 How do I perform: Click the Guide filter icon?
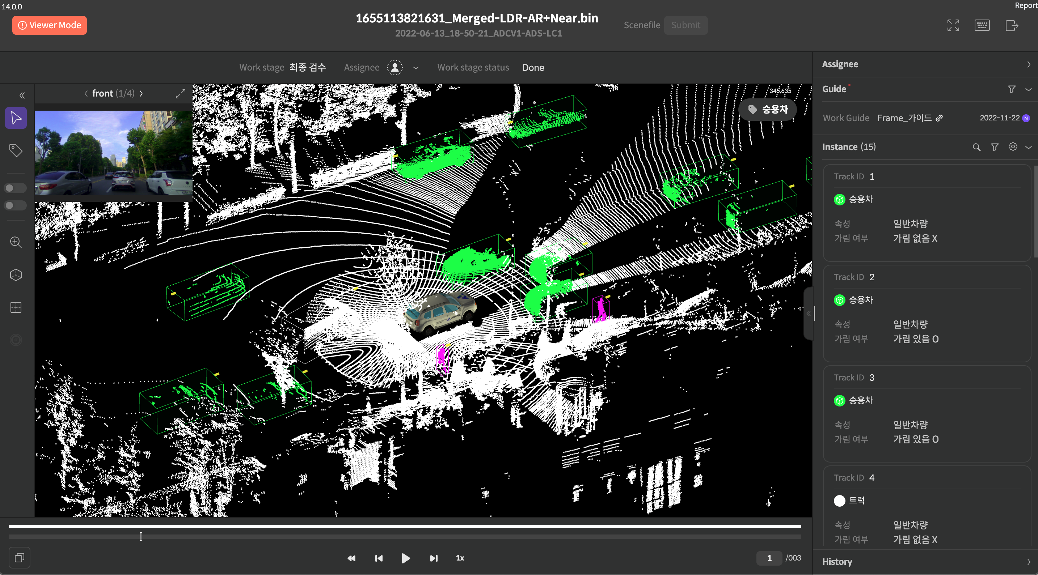pyautogui.click(x=1012, y=89)
